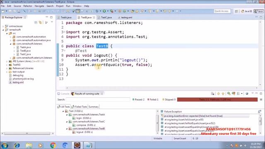Click the Print toolbar icon

point(19,11)
